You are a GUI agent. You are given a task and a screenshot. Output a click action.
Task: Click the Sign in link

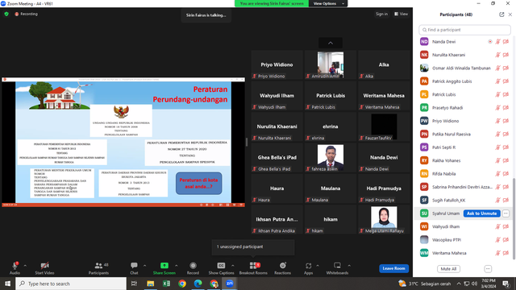pos(381,14)
